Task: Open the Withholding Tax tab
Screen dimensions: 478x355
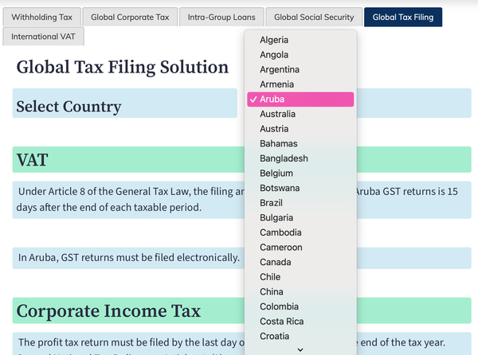Action: tap(41, 17)
